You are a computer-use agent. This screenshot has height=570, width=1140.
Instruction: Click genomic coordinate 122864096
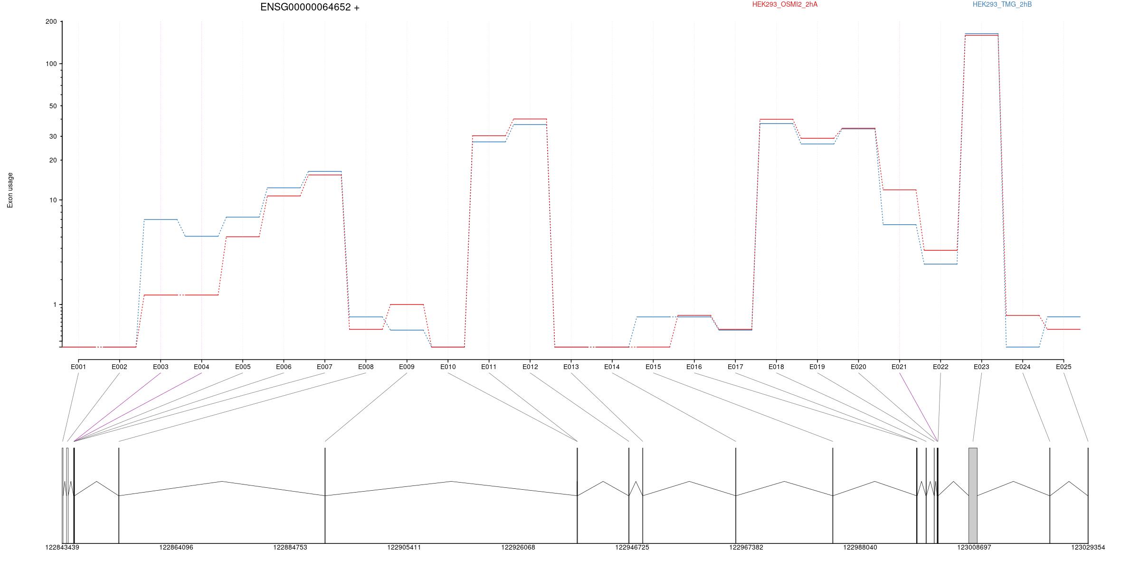pyautogui.click(x=176, y=547)
